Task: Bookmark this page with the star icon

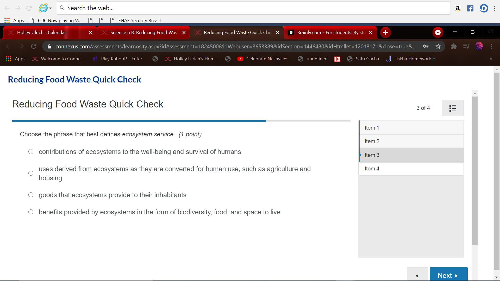Action: point(438,46)
